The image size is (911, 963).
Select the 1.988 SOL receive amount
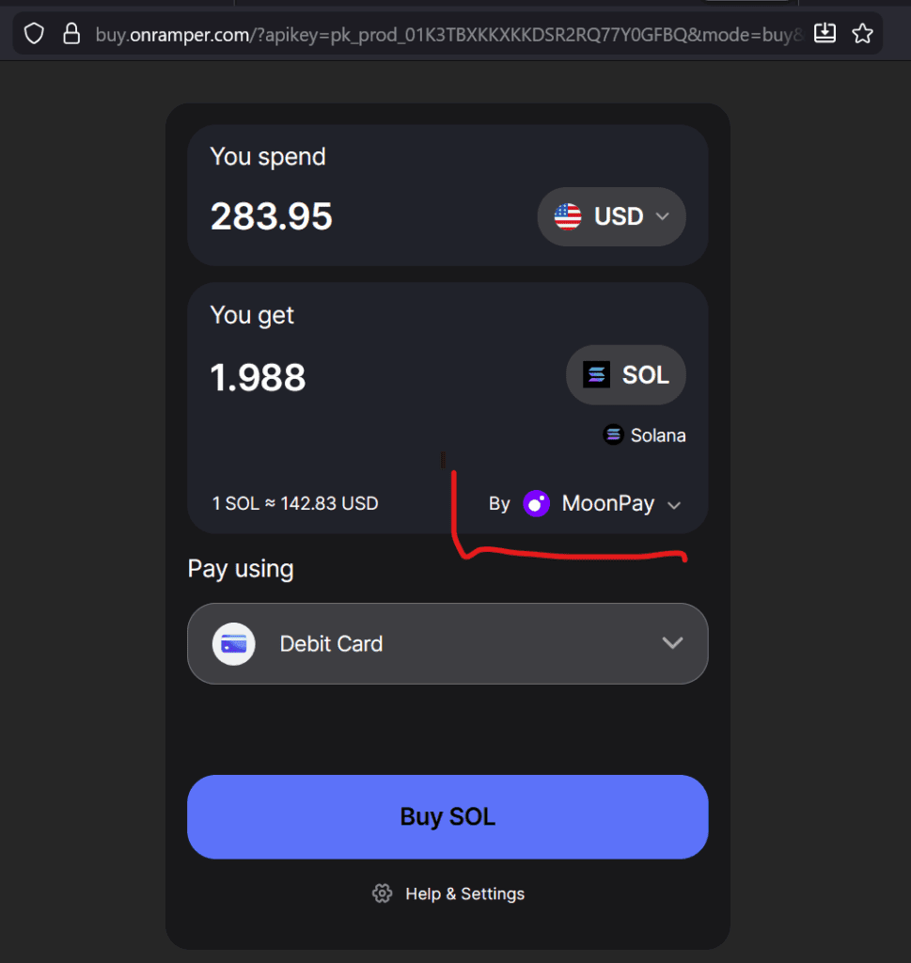257,377
